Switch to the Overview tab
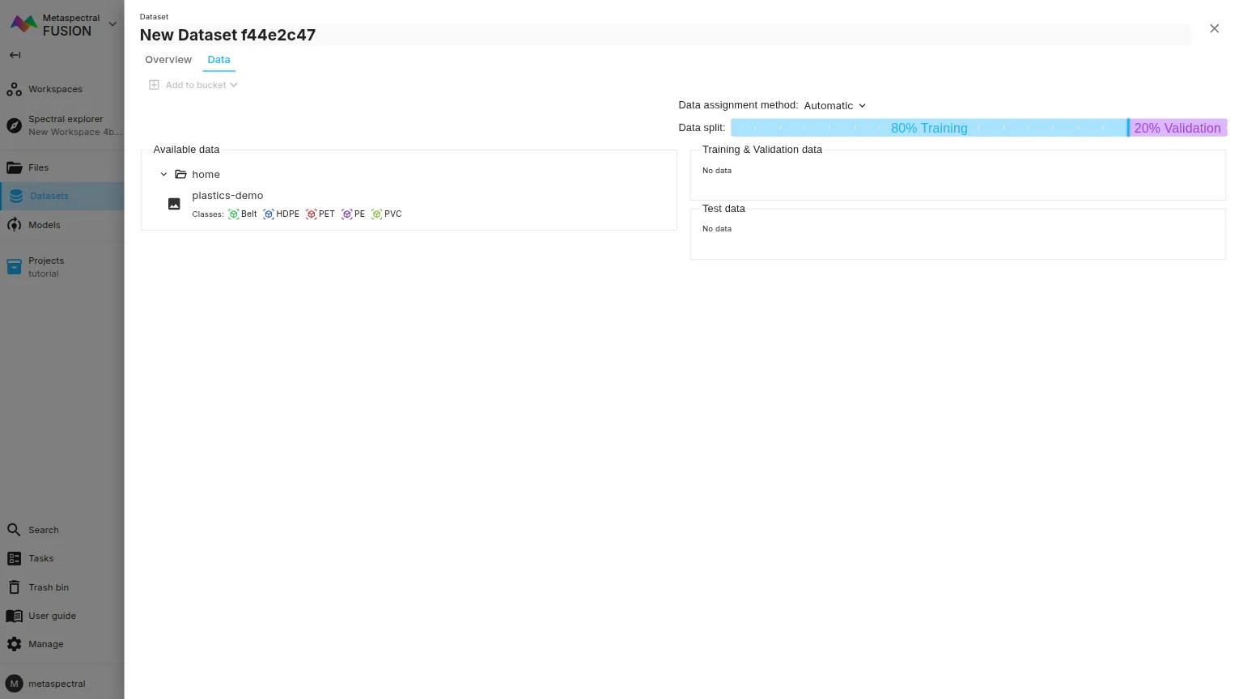Viewport: 1243px width, 699px height. pyautogui.click(x=168, y=60)
